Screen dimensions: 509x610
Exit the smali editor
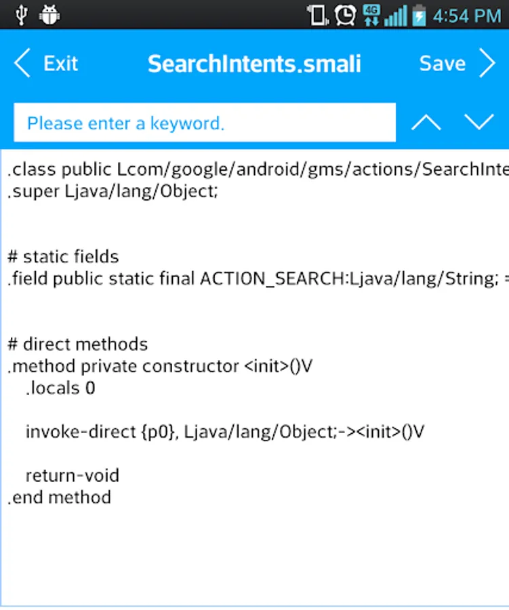click(61, 64)
